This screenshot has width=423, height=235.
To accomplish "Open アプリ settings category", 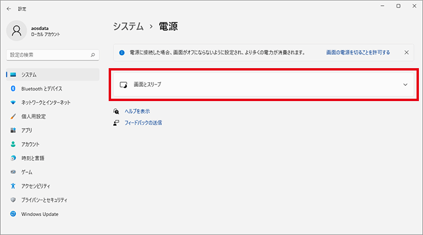I will [26, 130].
